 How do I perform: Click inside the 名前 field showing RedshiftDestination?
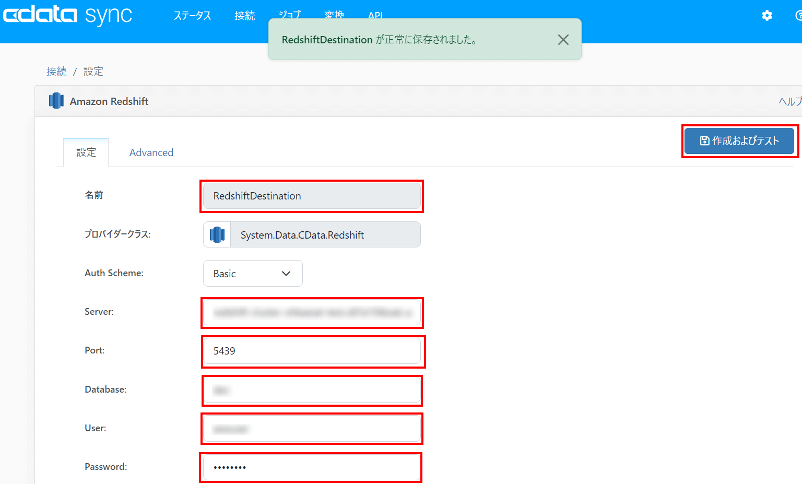[311, 196]
